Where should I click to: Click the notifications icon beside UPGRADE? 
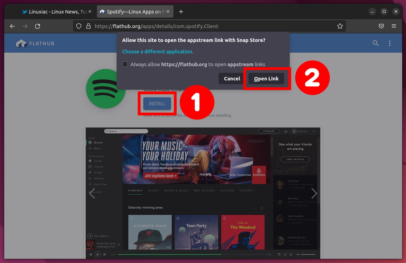[286, 131]
